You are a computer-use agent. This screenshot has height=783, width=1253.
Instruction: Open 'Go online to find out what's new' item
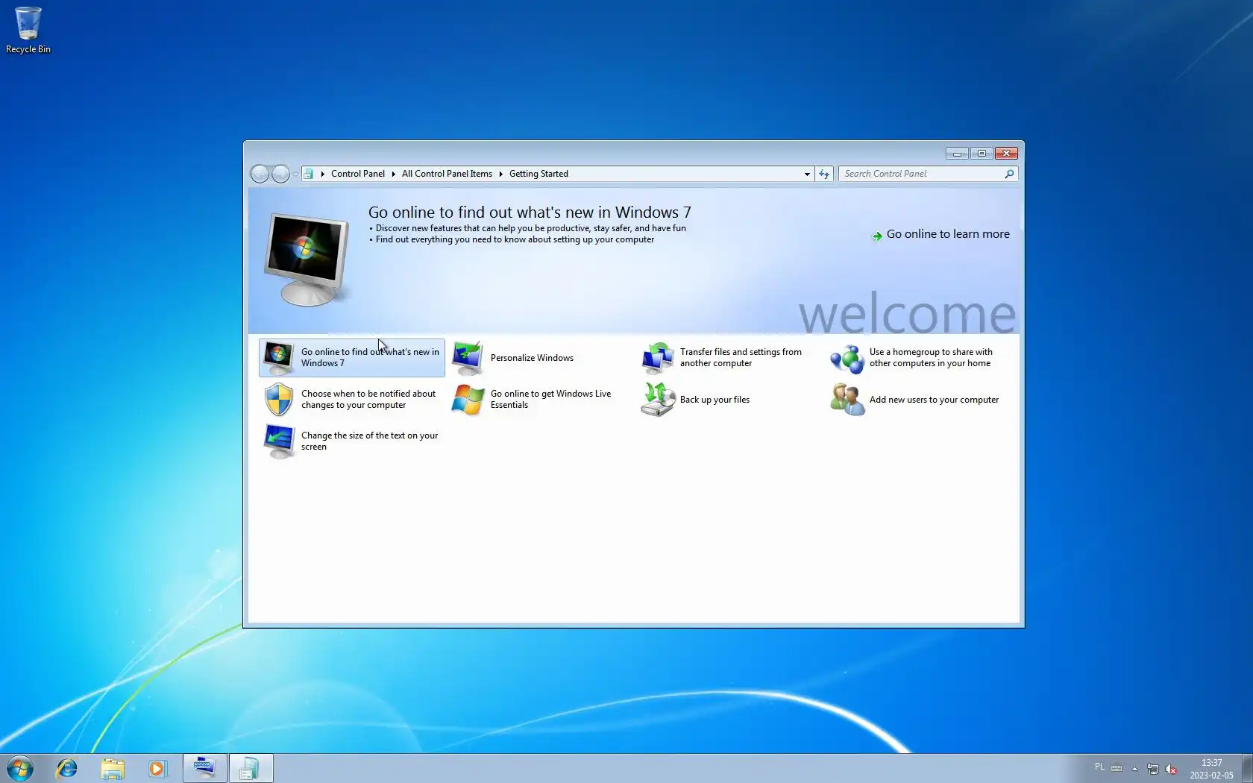pyautogui.click(x=352, y=358)
